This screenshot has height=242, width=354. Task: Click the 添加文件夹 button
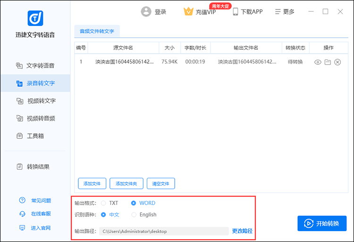click(x=126, y=183)
